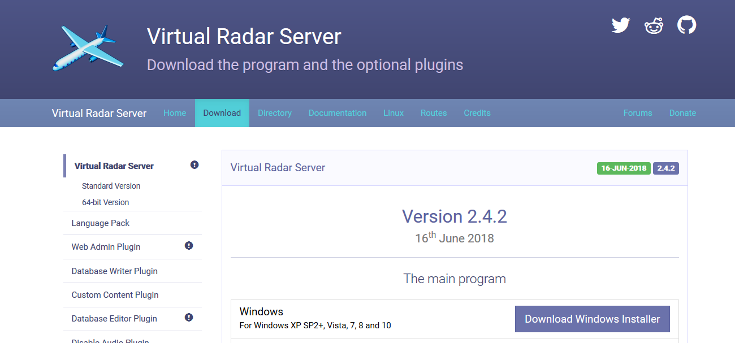
Task: Select Standard Version in the sidebar
Action: 111,185
